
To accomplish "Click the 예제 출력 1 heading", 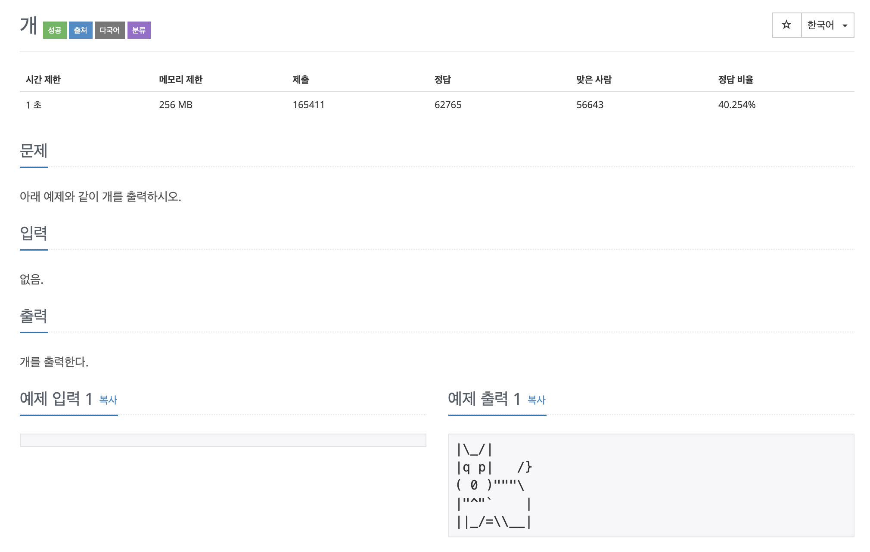I will 484,399.
